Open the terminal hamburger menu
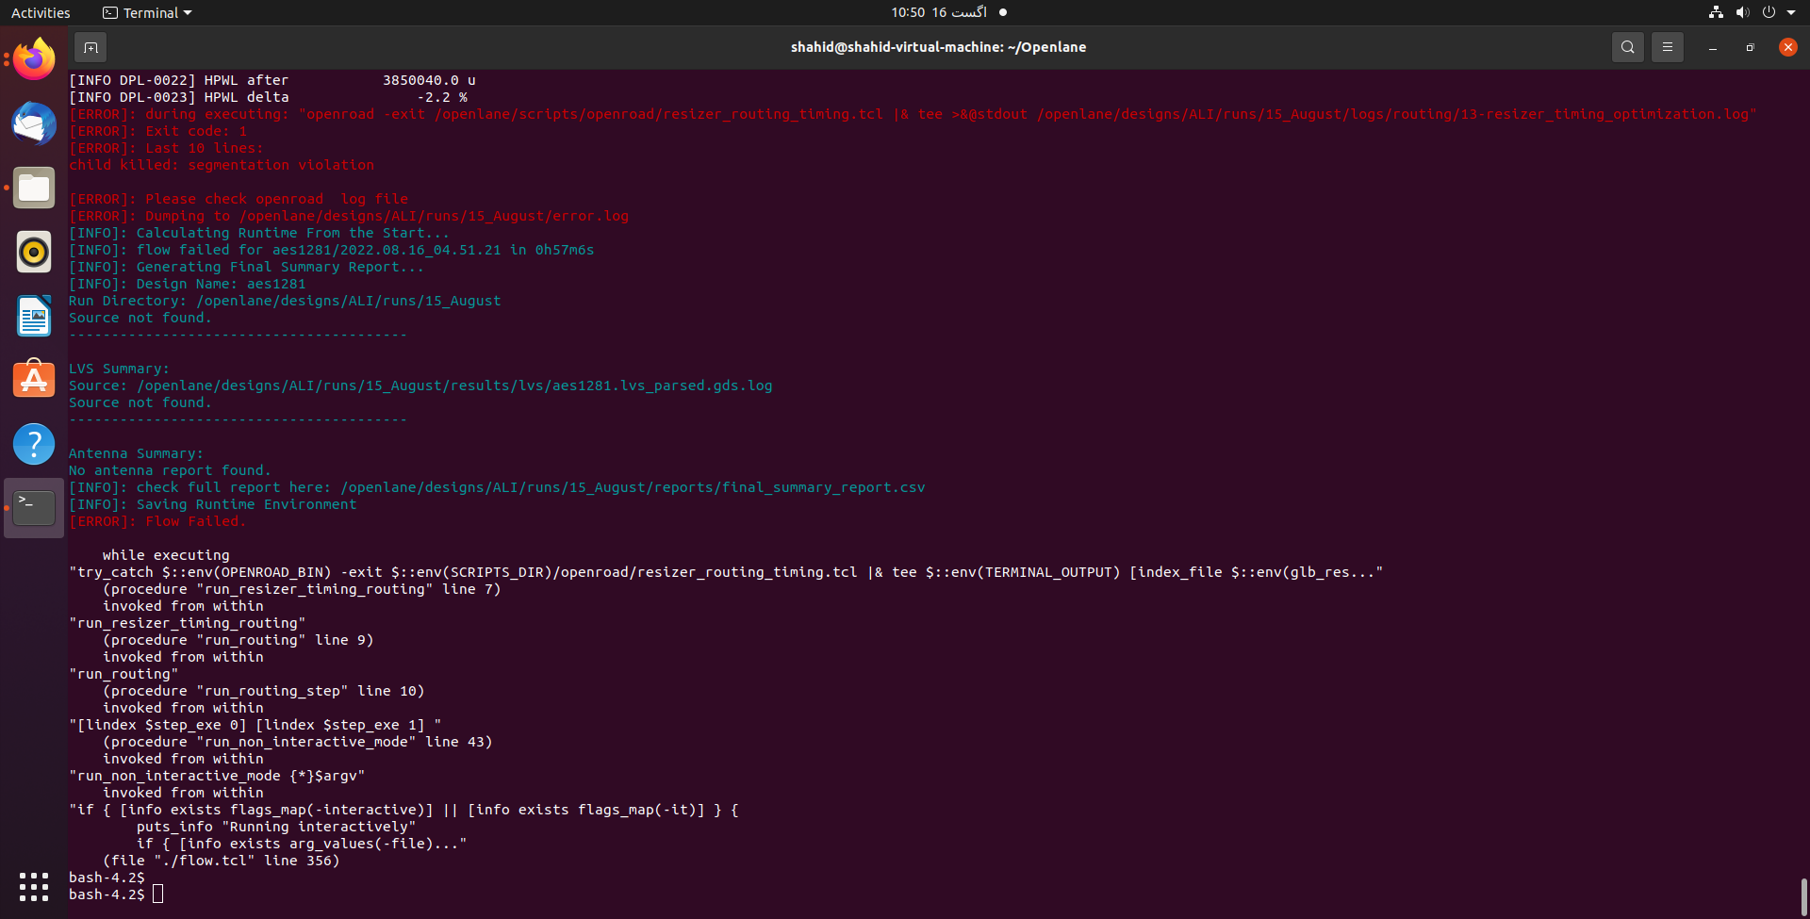 (x=1667, y=46)
